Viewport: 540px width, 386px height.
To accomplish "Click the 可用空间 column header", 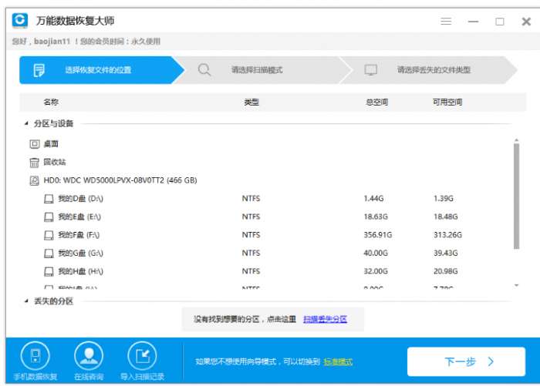I will (447, 102).
